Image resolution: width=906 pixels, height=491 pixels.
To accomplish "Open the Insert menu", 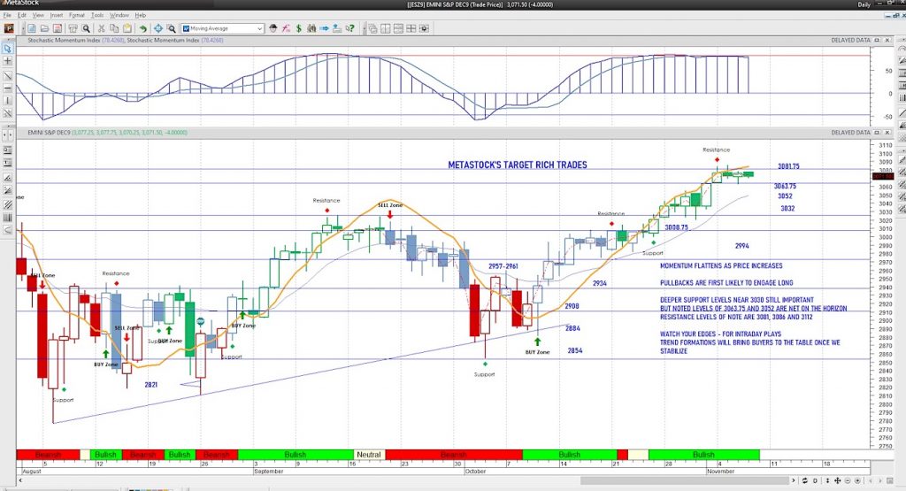I will [57, 16].
